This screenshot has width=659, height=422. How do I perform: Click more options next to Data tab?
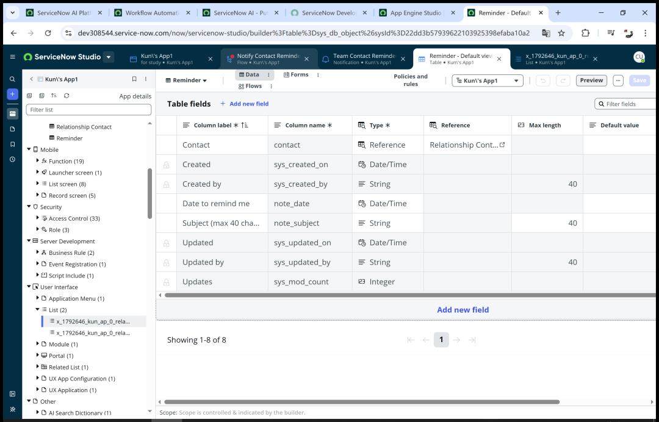268,75
